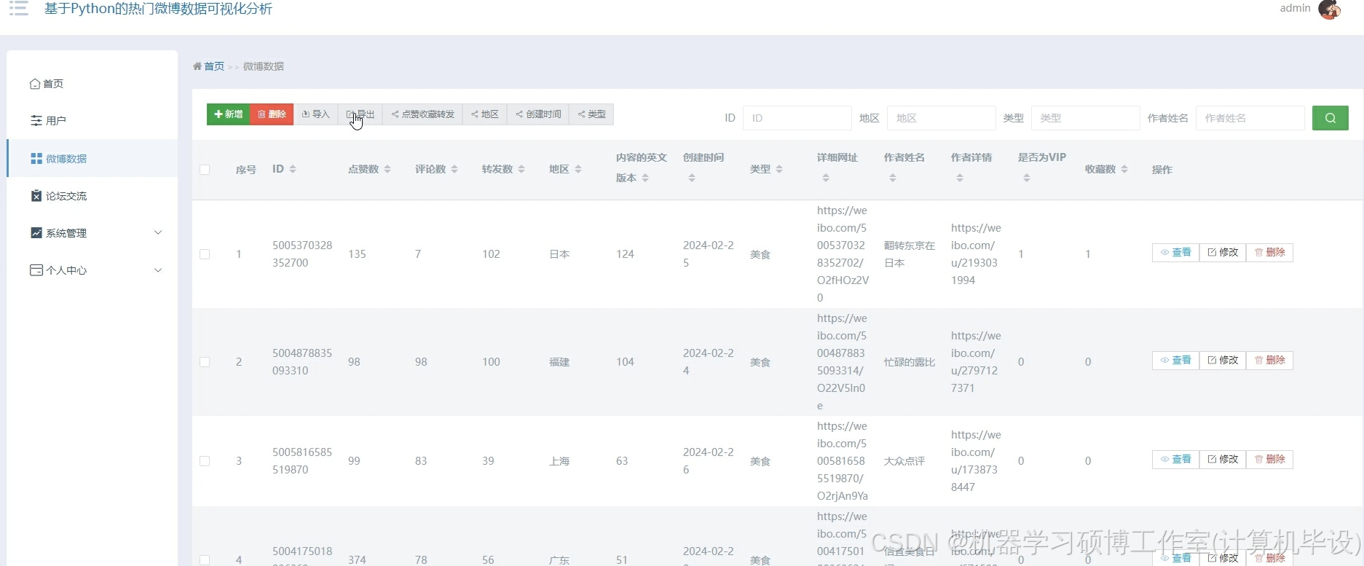Click ID cell 5004878835093310
This screenshot has height=566, width=1364.
click(x=302, y=362)
